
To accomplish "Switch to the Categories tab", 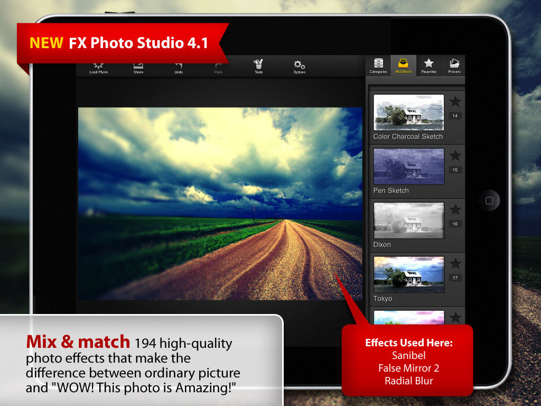I will (x=378, y=66).
